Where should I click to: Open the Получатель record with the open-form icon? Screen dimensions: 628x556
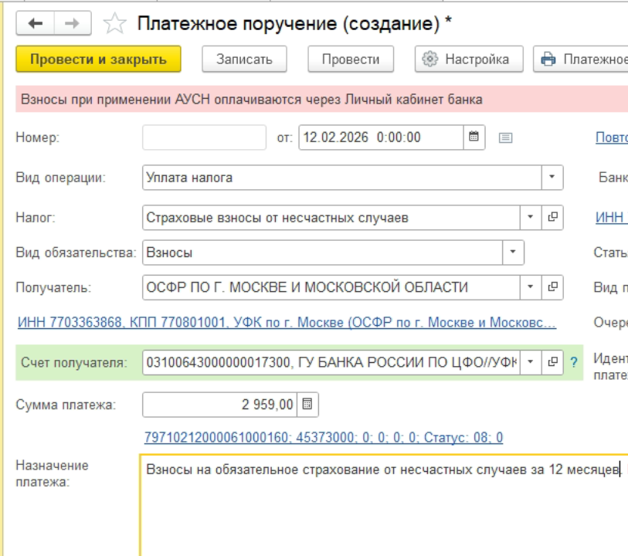pyautogui.click(x=553, y=287)
